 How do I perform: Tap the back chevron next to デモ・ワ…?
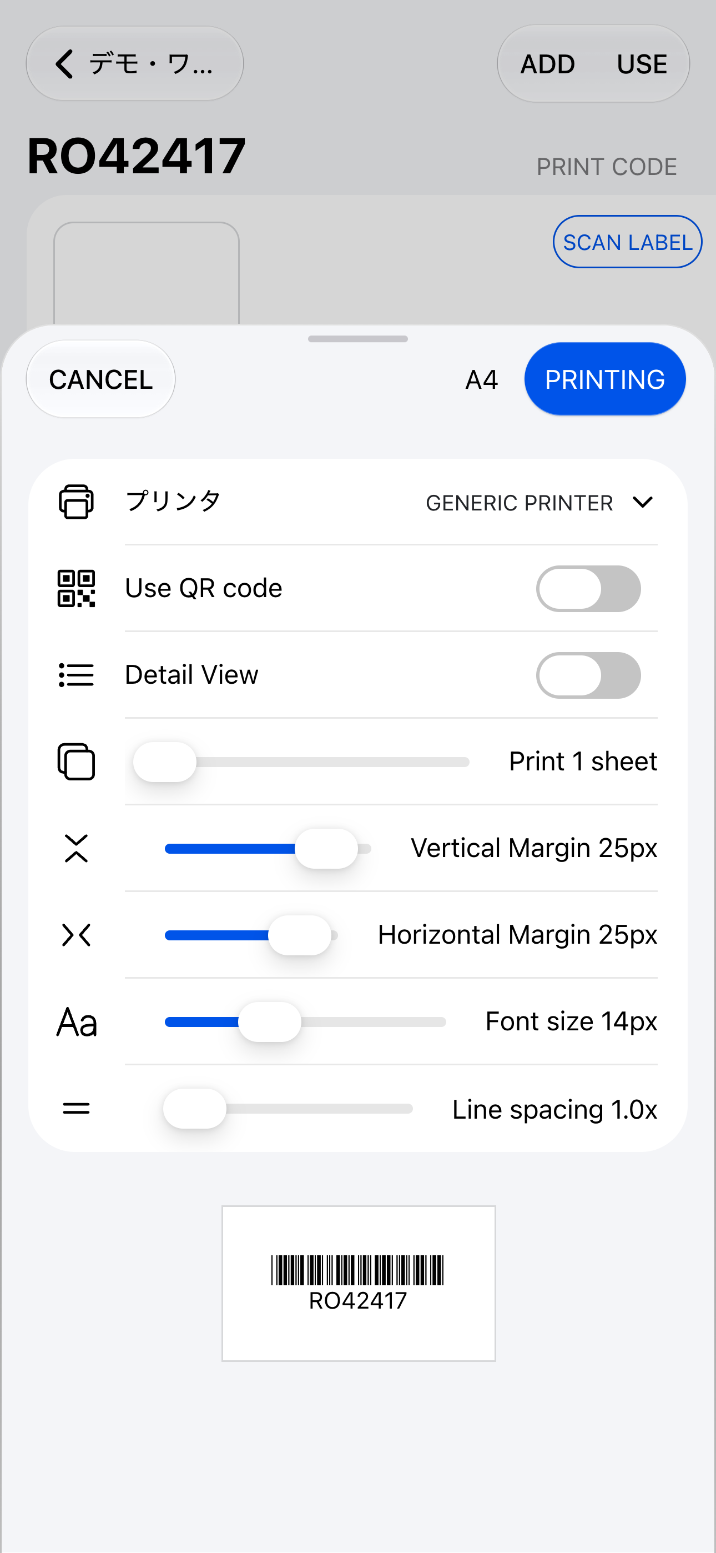point(64,63)
